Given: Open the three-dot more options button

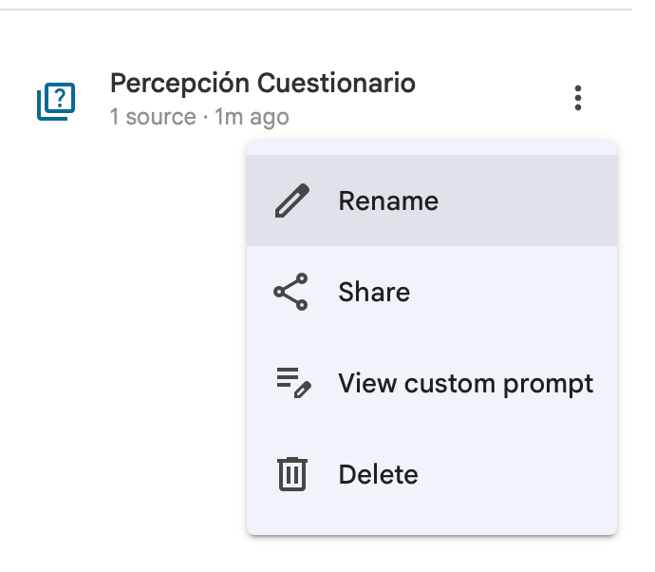Looking at the screenshot, I should pyautogui.click(x=577, y=99).
